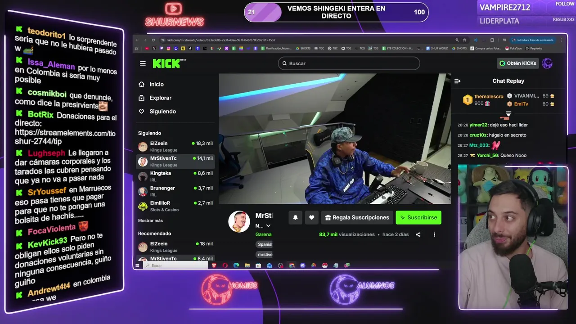This screenshot has height=324, width=576.
Task: Open the three-dot options menu under video
Action: (434, 234)
